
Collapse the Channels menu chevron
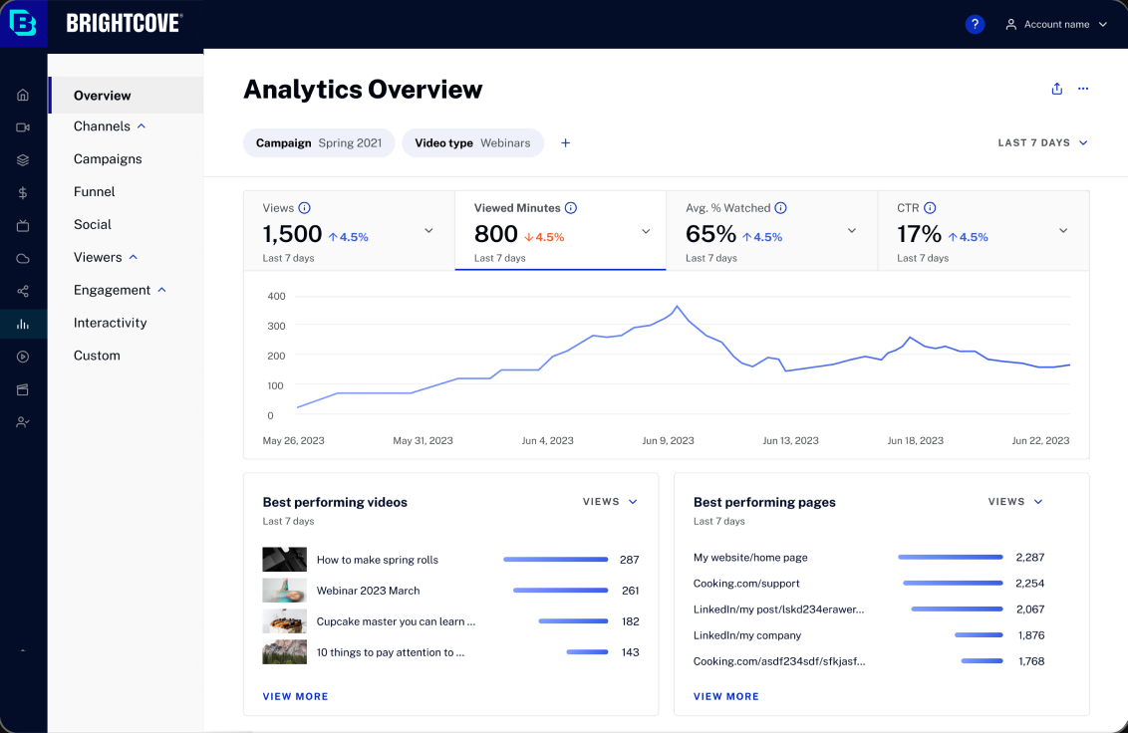click(x=141, y=125)
